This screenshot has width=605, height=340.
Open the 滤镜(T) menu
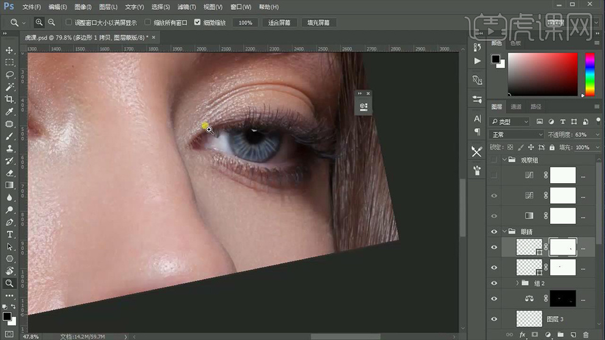pyautogui.click(x=186, y=7)
